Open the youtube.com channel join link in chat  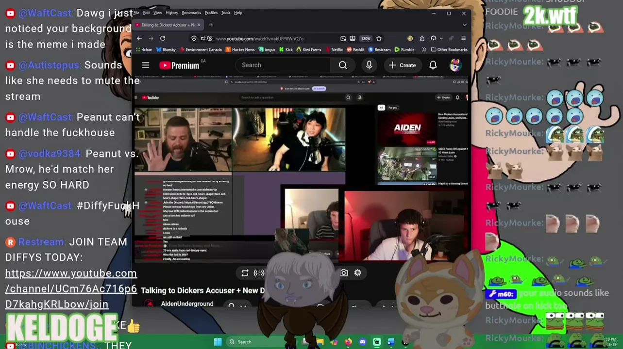point(71,288)
